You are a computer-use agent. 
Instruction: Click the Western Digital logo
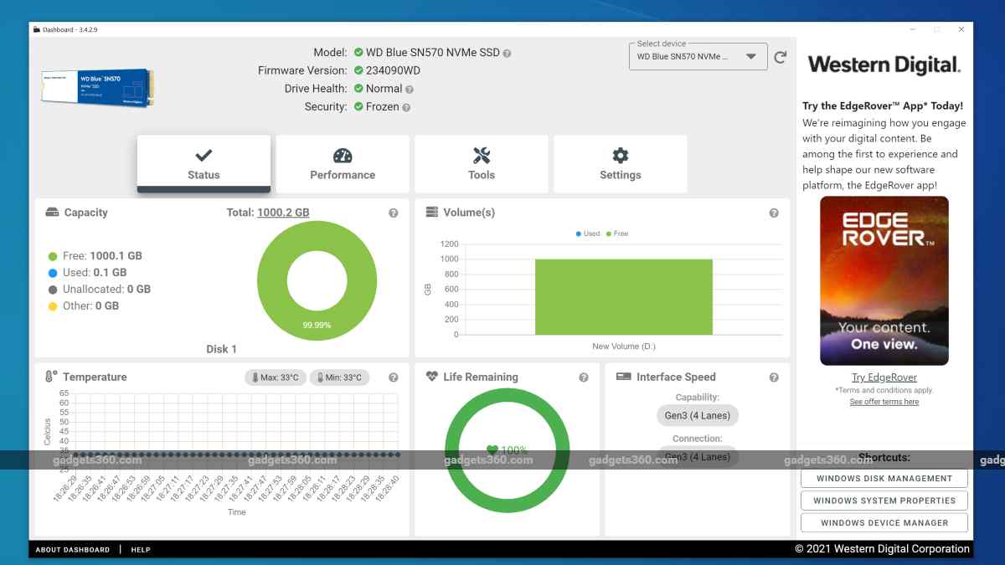(x=884, y=64)
